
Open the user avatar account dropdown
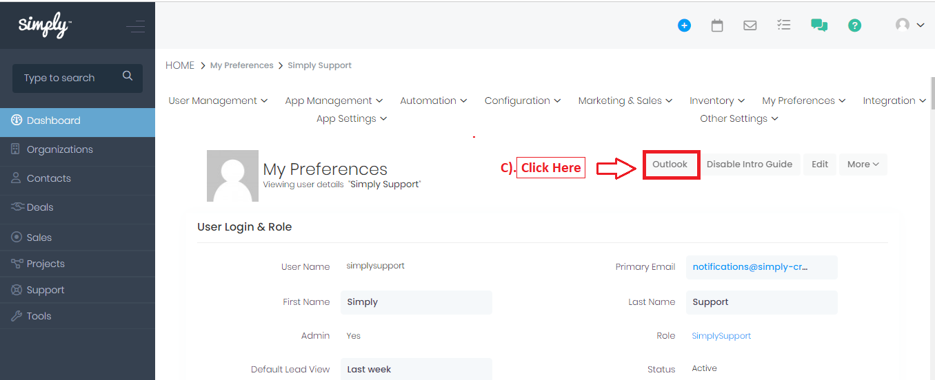click(x=909, y=25)
